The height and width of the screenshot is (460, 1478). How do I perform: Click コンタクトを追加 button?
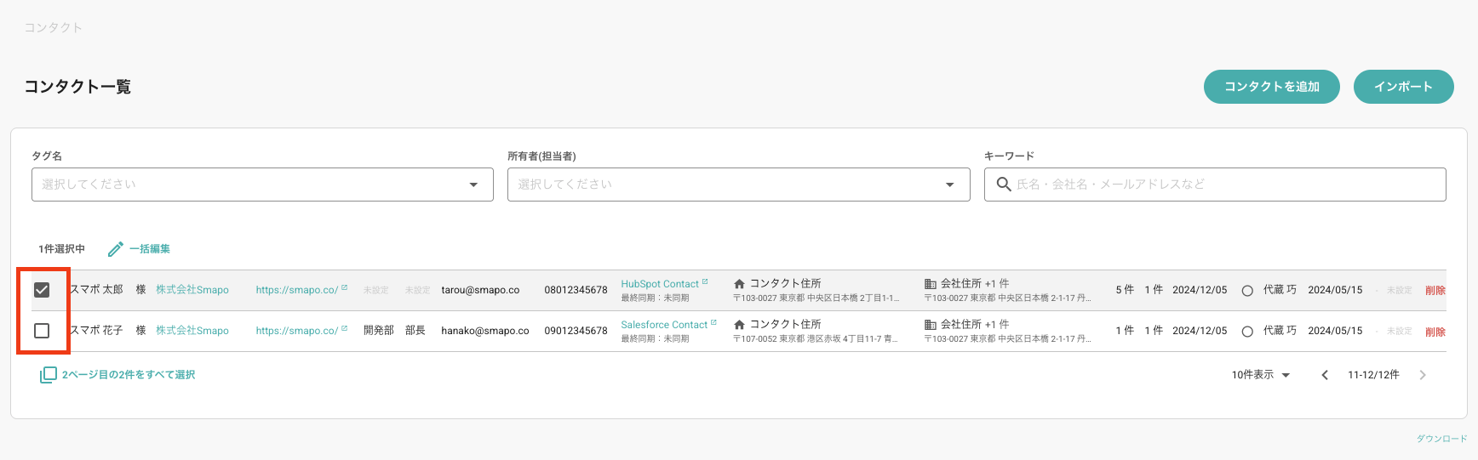pyautogui.click(x=1272, y=87)
